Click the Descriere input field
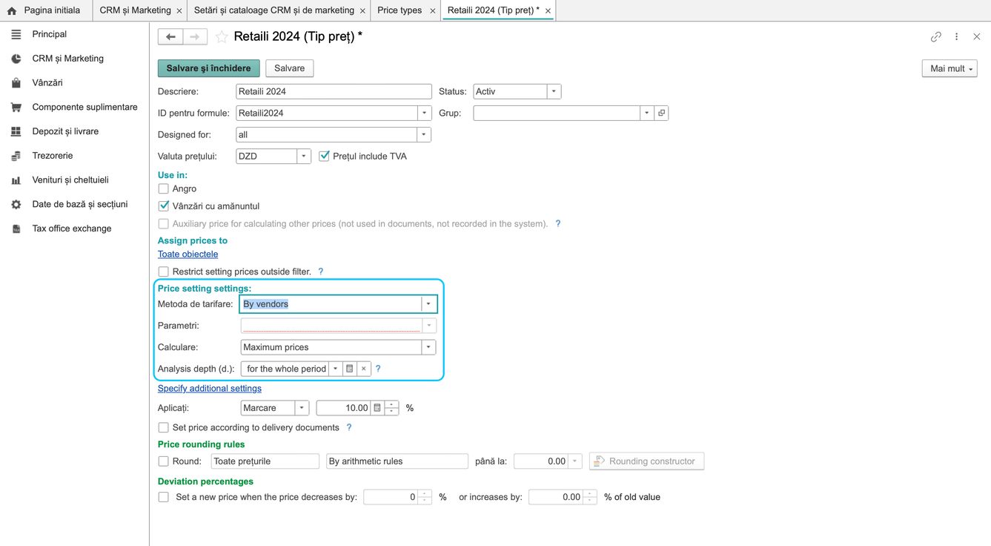991x546 pixels. click(334, 91)
